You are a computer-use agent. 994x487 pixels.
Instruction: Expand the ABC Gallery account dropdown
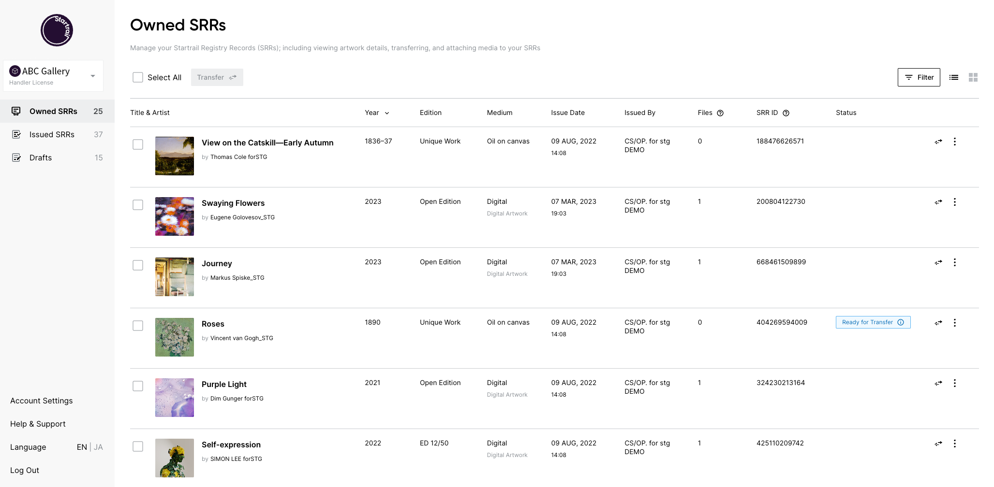(93, 76)
